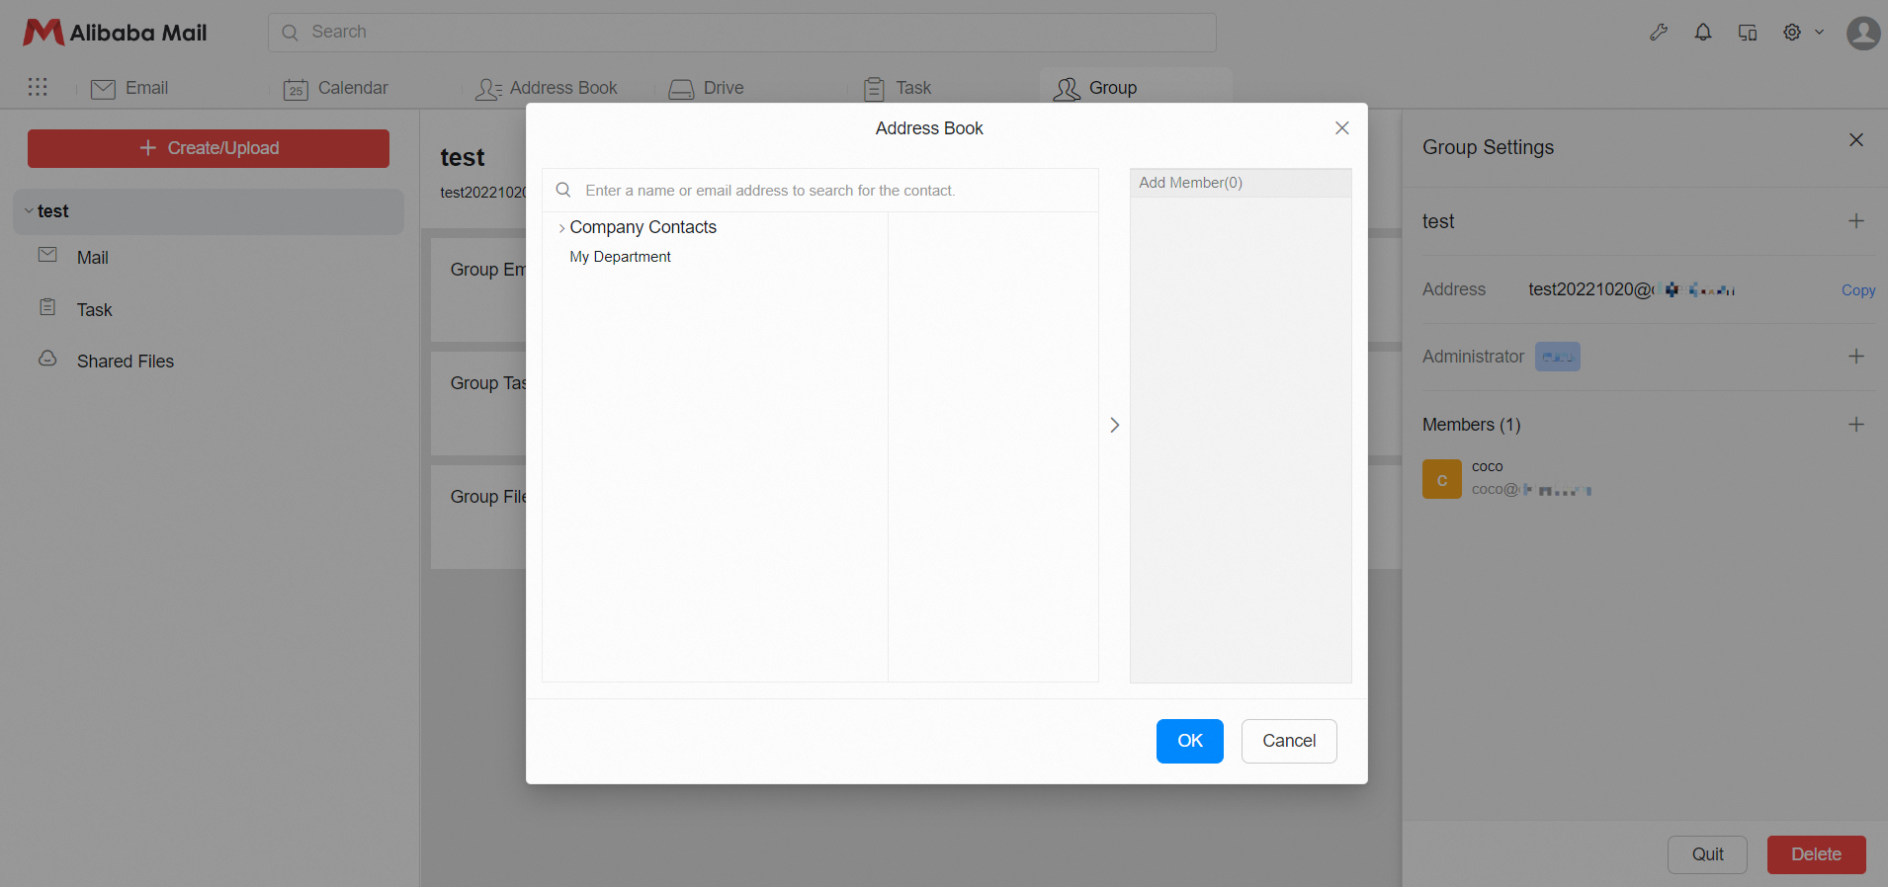Click the magnifier icon in contact search
The height and width of the screenshot is (887, 1888).
(563, 190)
